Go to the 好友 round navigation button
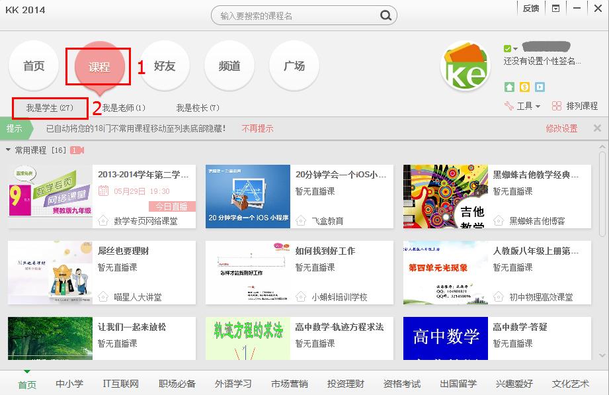Image resolution: width=609 pixels, height=395 pixels. 165,66
